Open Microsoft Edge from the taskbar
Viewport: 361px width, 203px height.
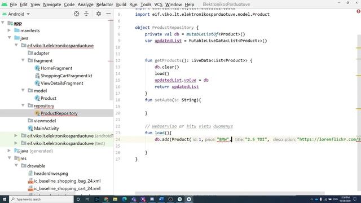(x=124, y=199)
